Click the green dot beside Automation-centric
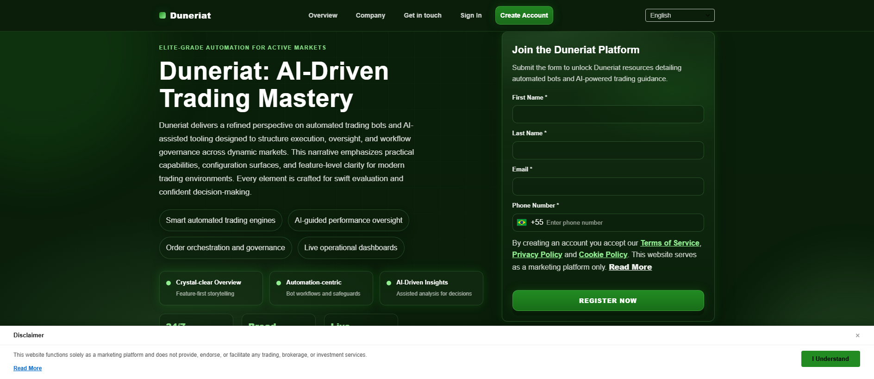Viewport: 874px width, 379px height. 279,283
